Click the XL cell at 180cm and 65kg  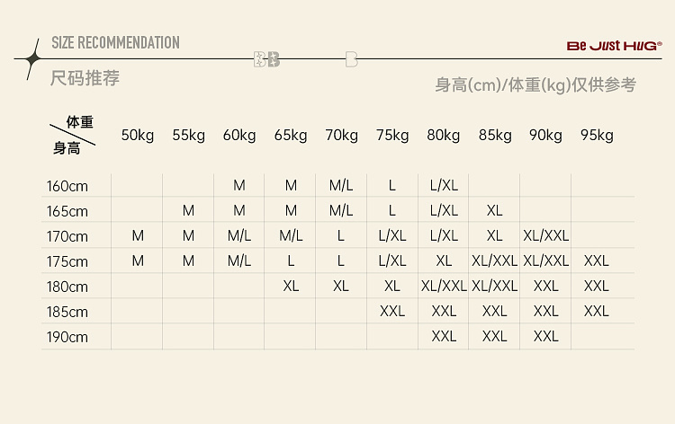point(291,287)
